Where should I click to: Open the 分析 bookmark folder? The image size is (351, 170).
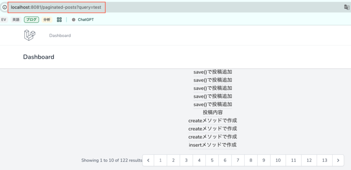click(x=47, y=20)
